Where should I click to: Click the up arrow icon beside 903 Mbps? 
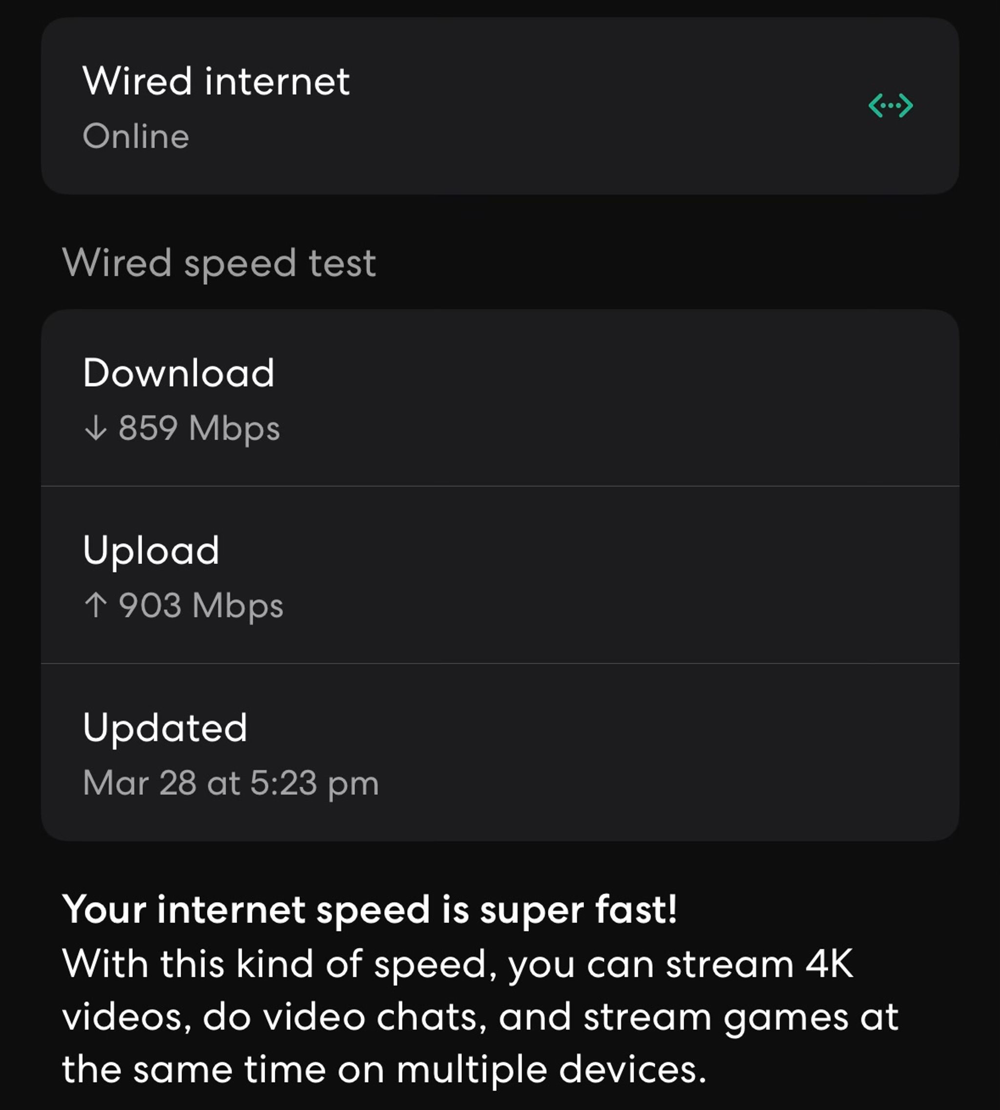coord(96,605)
